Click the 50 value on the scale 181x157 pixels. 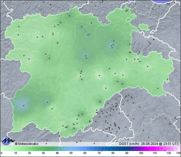coord(71,153)
